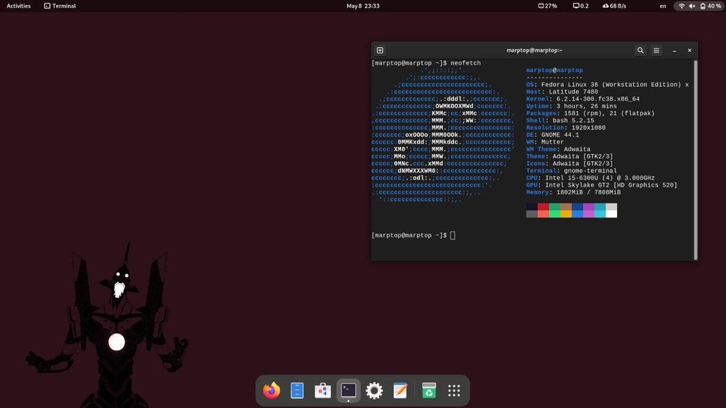Close the terminal window
This screenshot has width=726, height=408.
(689, 50)
